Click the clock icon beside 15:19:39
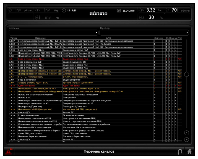This screenshot has height=159, width=198. click(64, 10)
